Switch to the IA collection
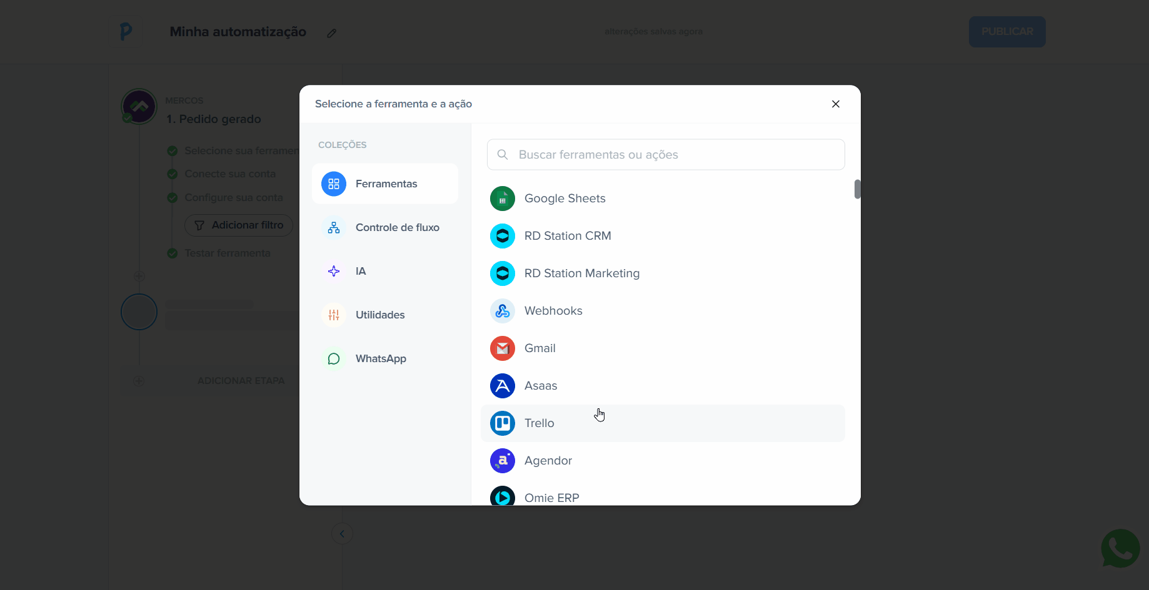Screen dimensions: 1149x590 (x=385, y=271)
